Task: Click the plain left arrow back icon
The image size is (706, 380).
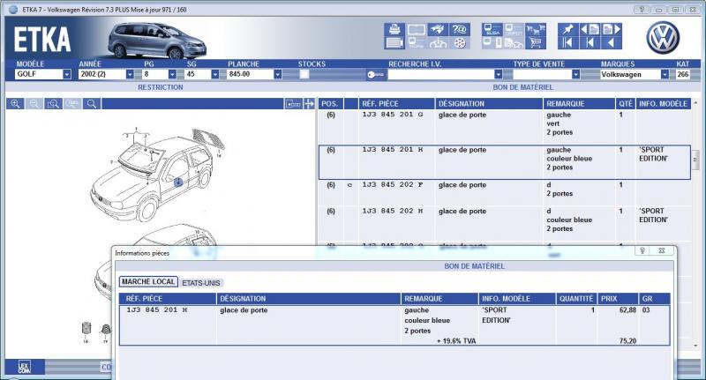Action: [612, 42]
